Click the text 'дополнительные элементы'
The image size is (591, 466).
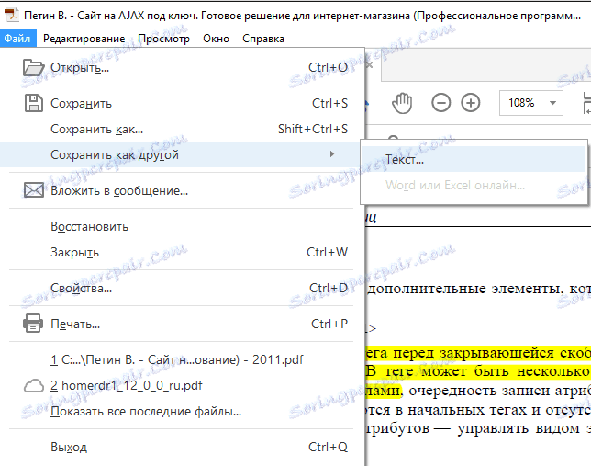click(x=464, y=289)
